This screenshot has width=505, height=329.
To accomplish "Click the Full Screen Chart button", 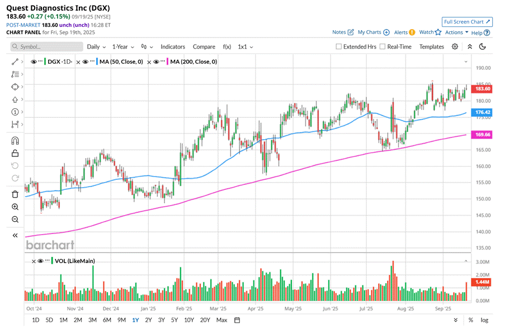I will click(x=467, y=22).
